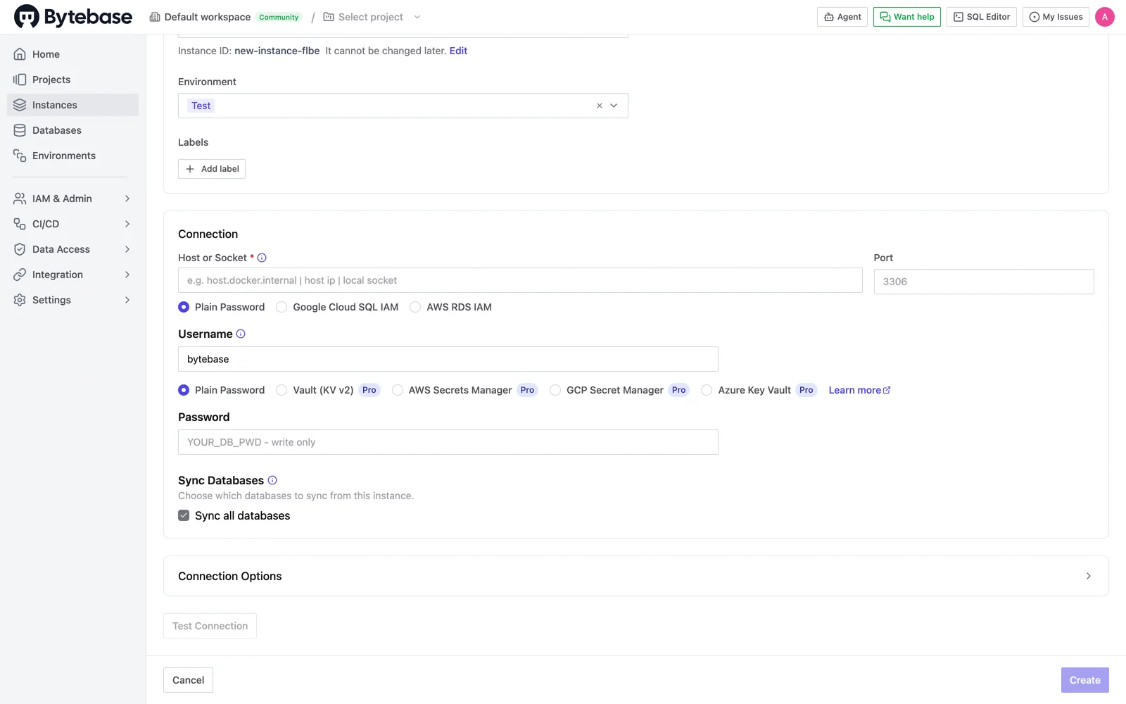Click the workspace building icon
The image size is (1126, 704).
pyautogui.click(x=155, y=17)
